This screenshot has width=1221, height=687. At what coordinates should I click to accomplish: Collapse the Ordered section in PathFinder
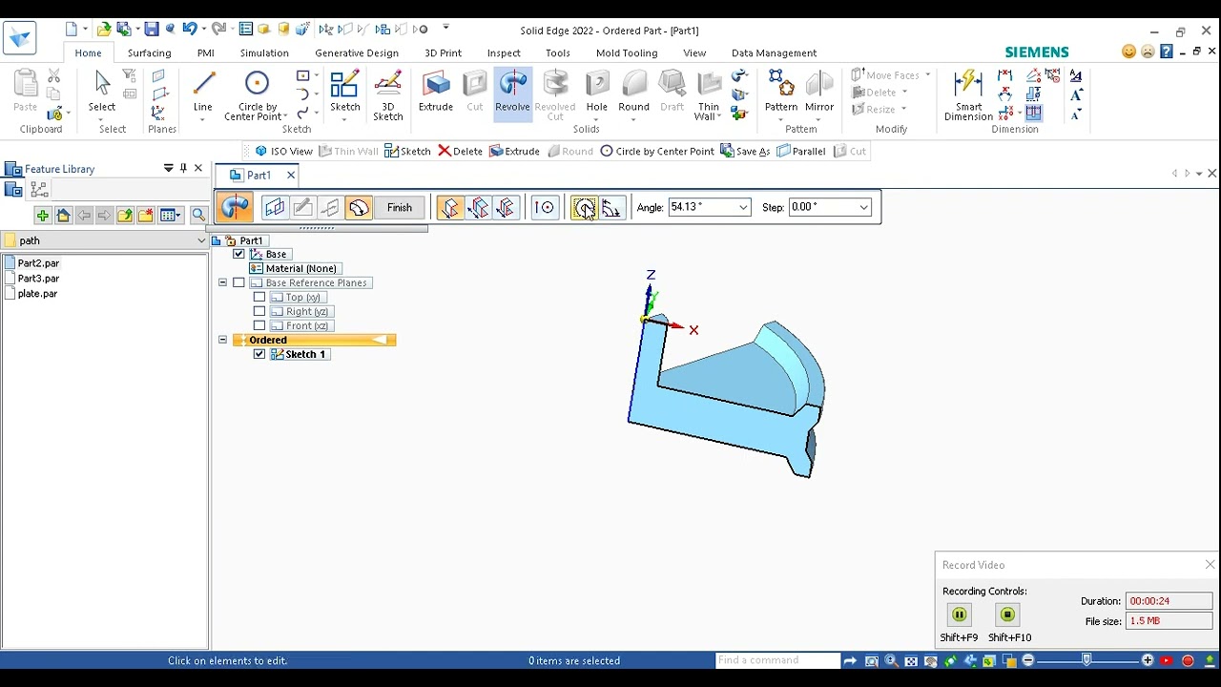pyautogui.click(x=222, y=341)
